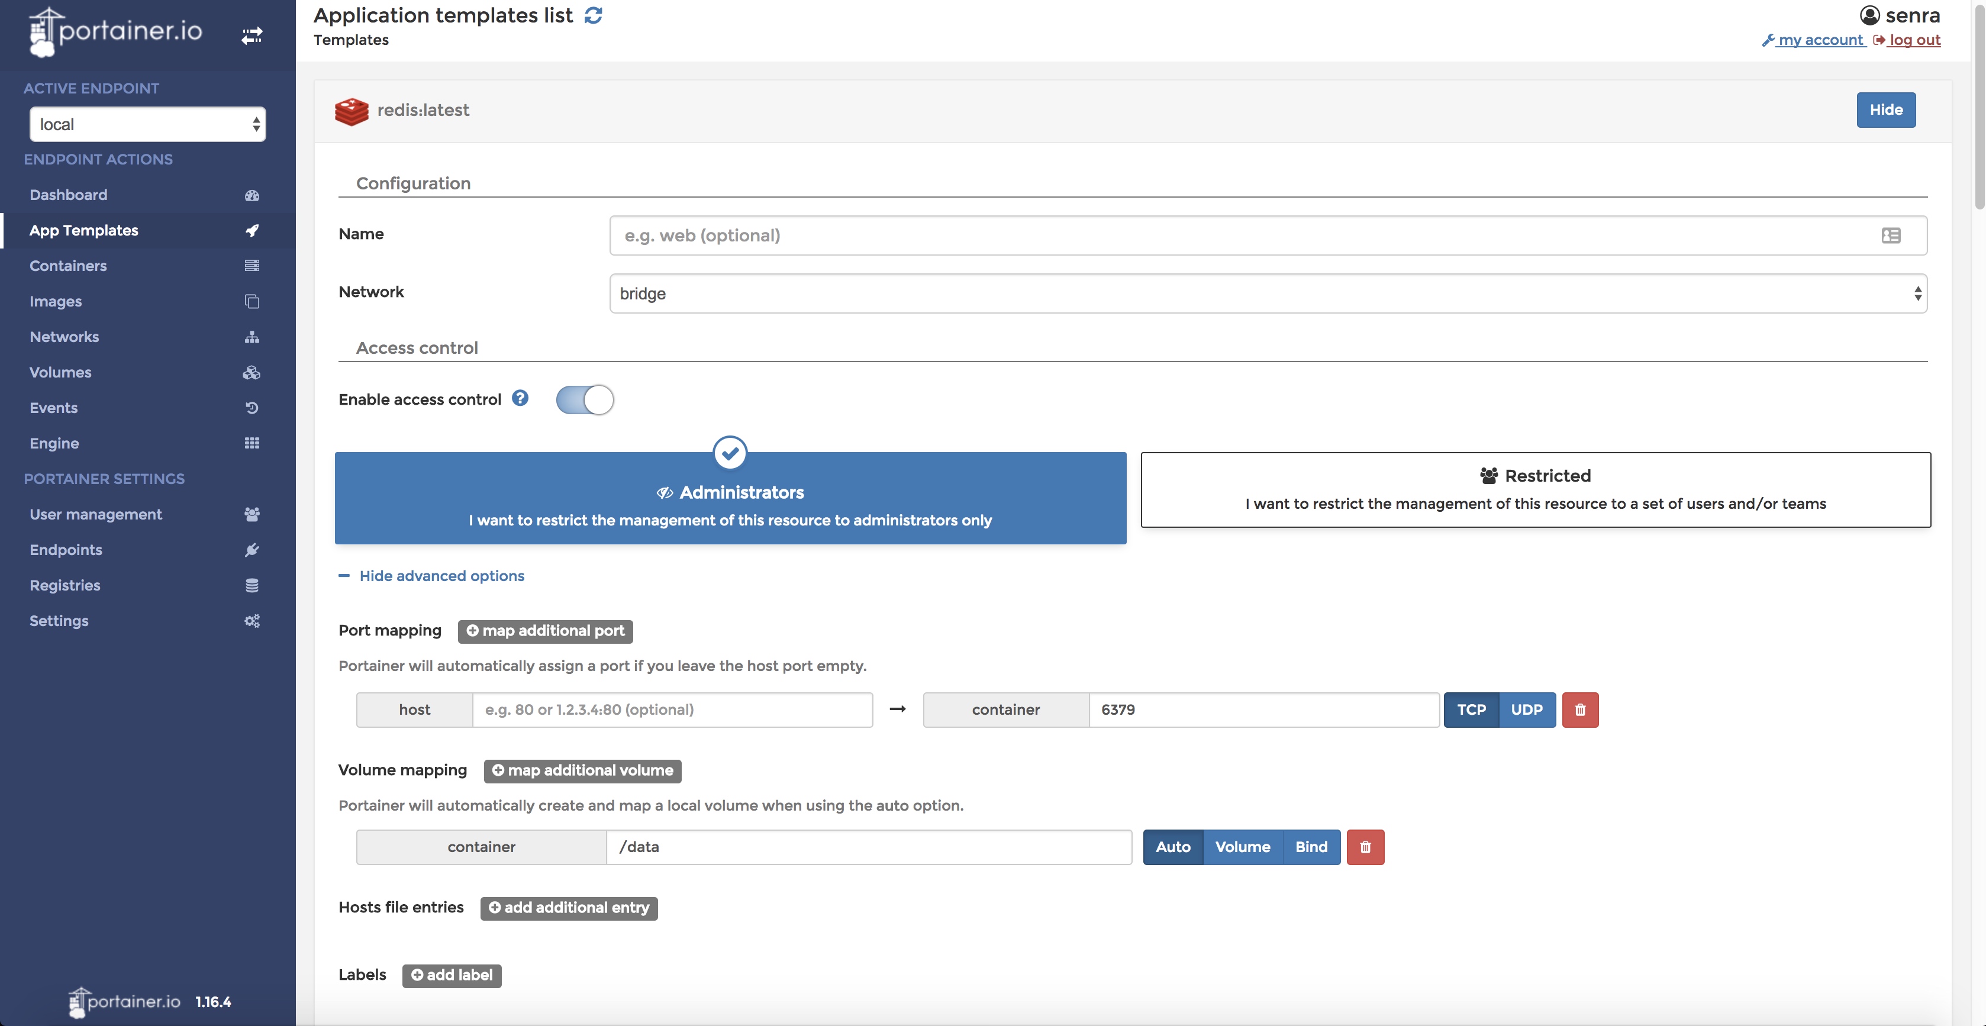
Task: Delete the /data volume mapping with the trash icon
Action: [1365, 846]
